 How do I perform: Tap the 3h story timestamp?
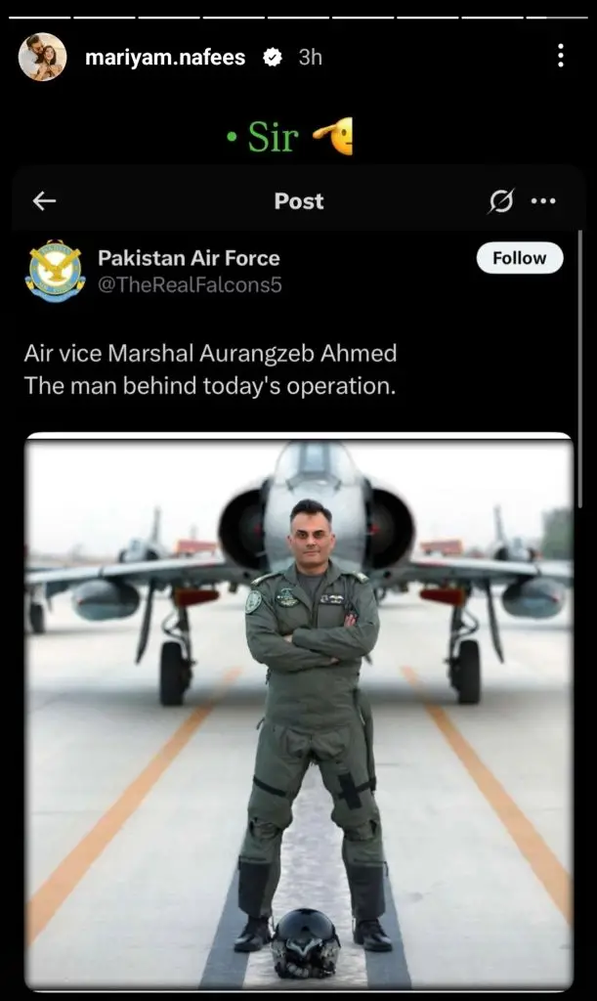311,58
